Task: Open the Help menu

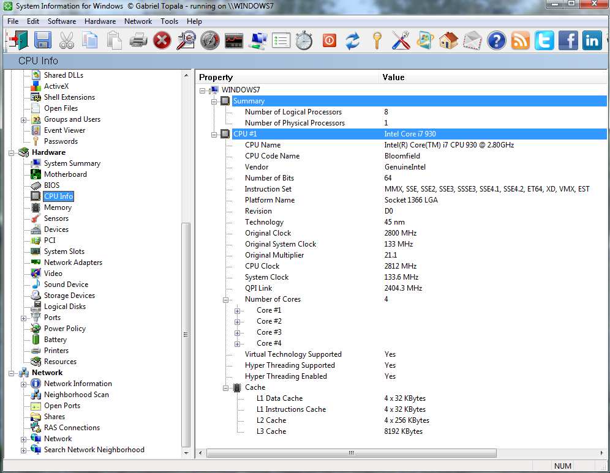Action: (194, 21)
